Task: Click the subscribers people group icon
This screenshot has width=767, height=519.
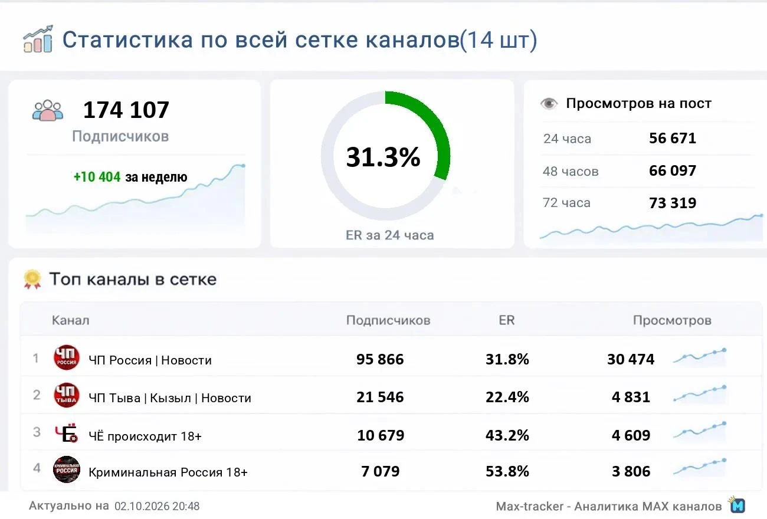Action: pos(48,110)
